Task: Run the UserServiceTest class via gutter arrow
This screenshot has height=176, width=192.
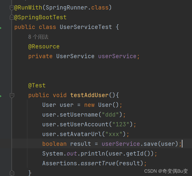Action: [0, 28]
